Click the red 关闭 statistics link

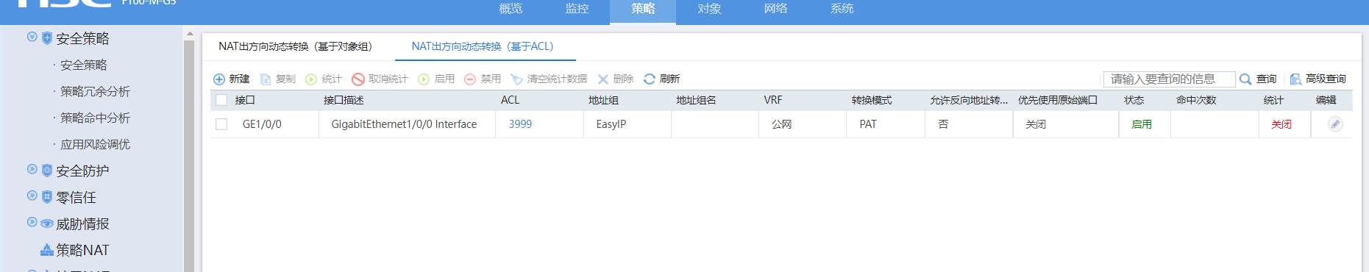tap(1281, 124)
